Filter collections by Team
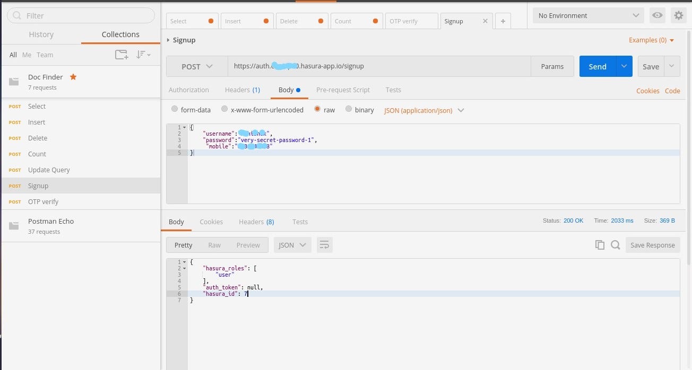This screenshot has height=370, width=692. coord(45,55)
